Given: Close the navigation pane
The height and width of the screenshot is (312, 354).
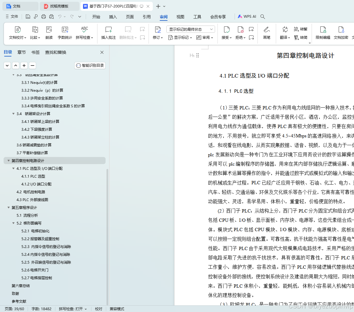Looking at the screenshot, I should point(102,52).
